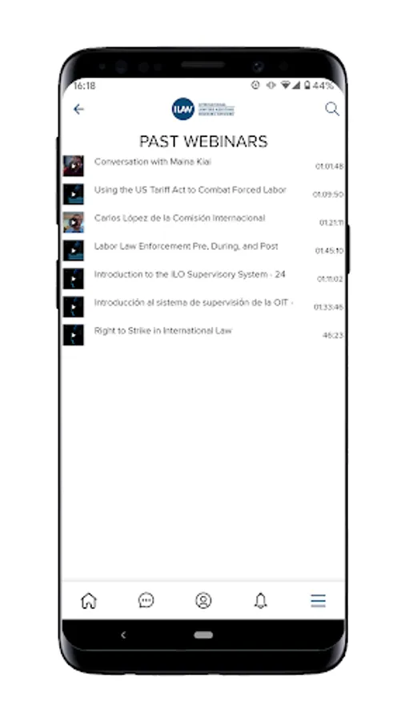The width and height of the screenshot is (405, 721).
Task: Select the 01:45:10 duration label
Action: point(329,251)
